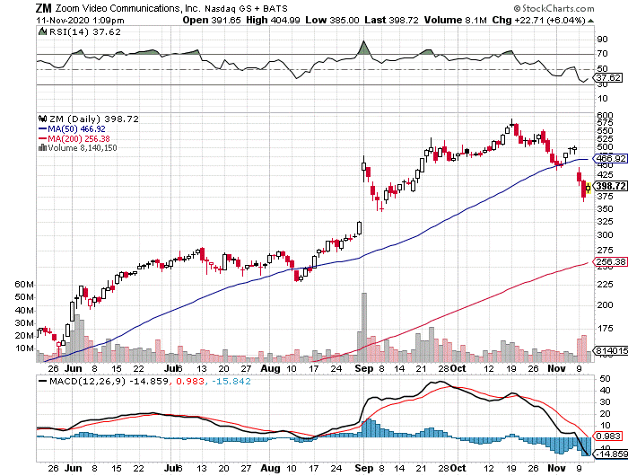This screenshot has width=628, height=476.
Task: Select the red MA(200) legend line swatch
Action: click(41, 138)
